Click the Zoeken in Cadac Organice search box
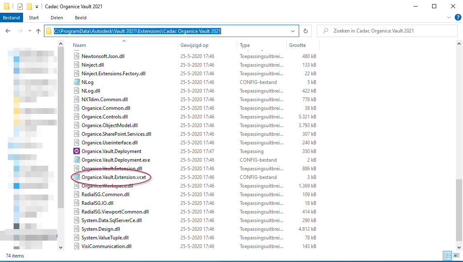 [x=387, y=31]
